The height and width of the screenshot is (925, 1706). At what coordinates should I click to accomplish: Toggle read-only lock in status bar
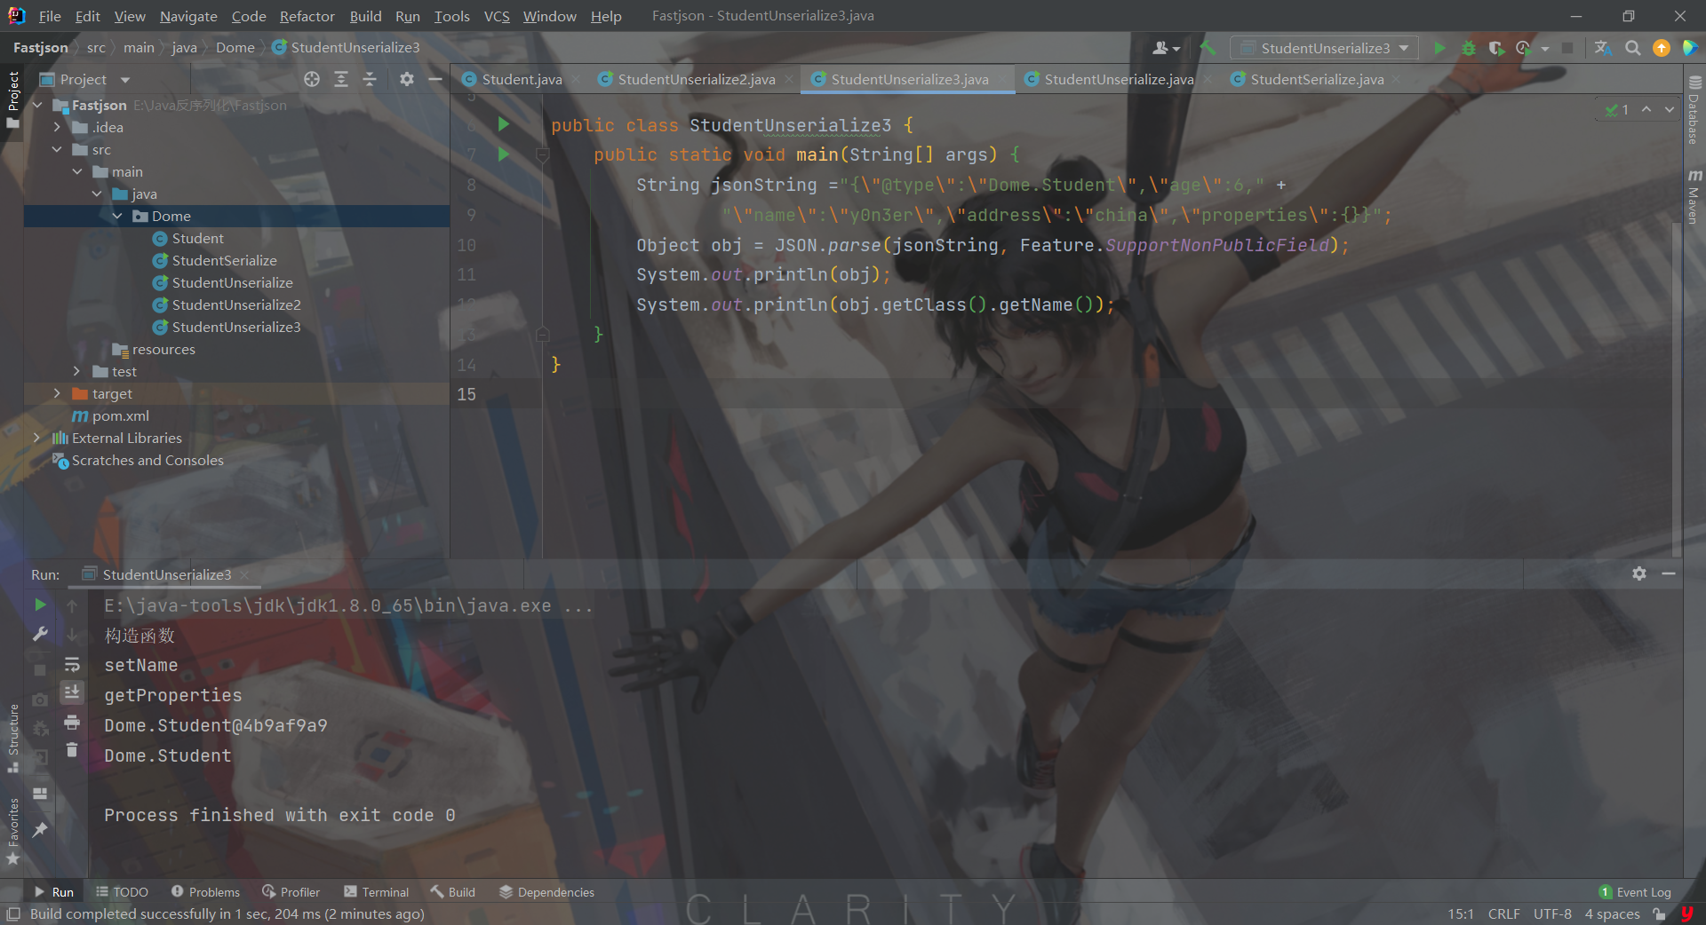pyautogui.click(x=1659, y=913)
